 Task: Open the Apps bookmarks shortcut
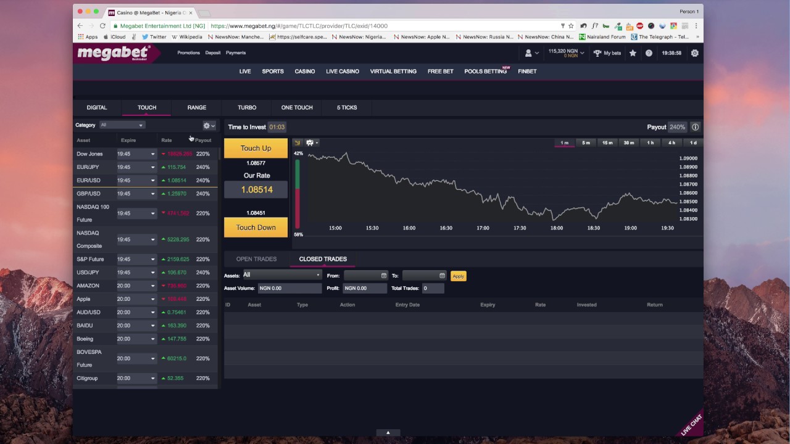(88, 37)
